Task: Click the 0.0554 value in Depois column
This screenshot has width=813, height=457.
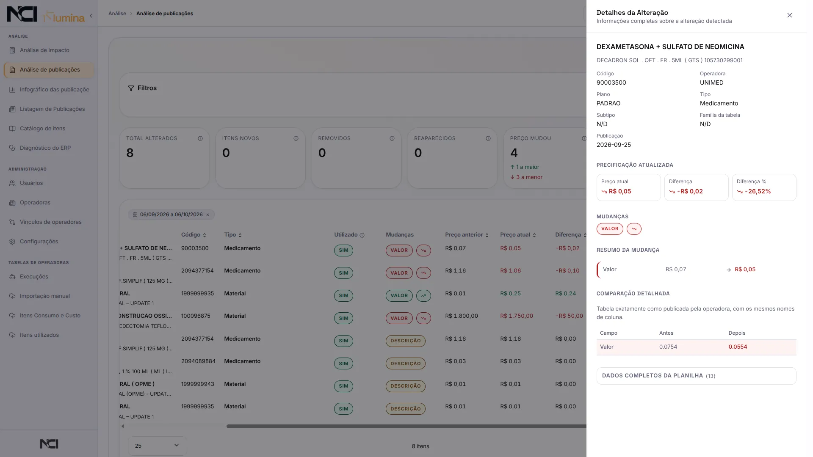Action: coord(738,347)
